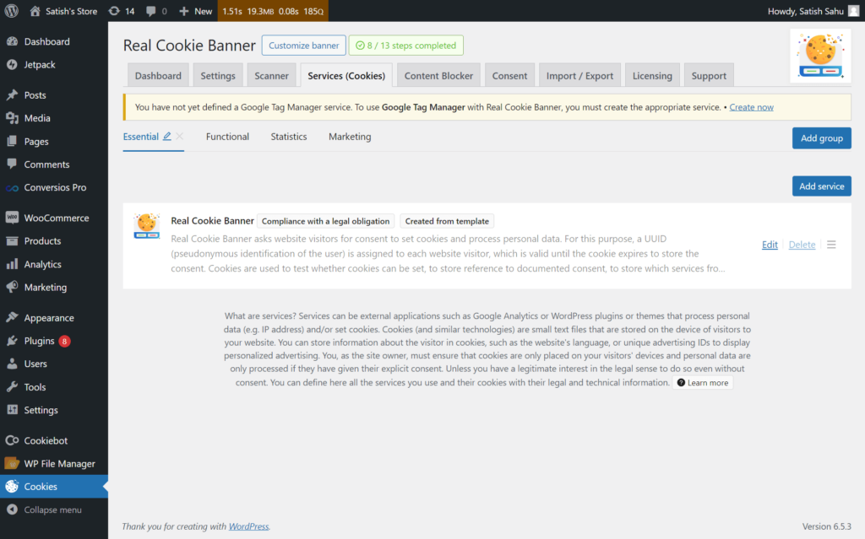Open the Support tab
The width and height of the screenshot is (865, 539).
pyautogui.click(x=709, y=76)
